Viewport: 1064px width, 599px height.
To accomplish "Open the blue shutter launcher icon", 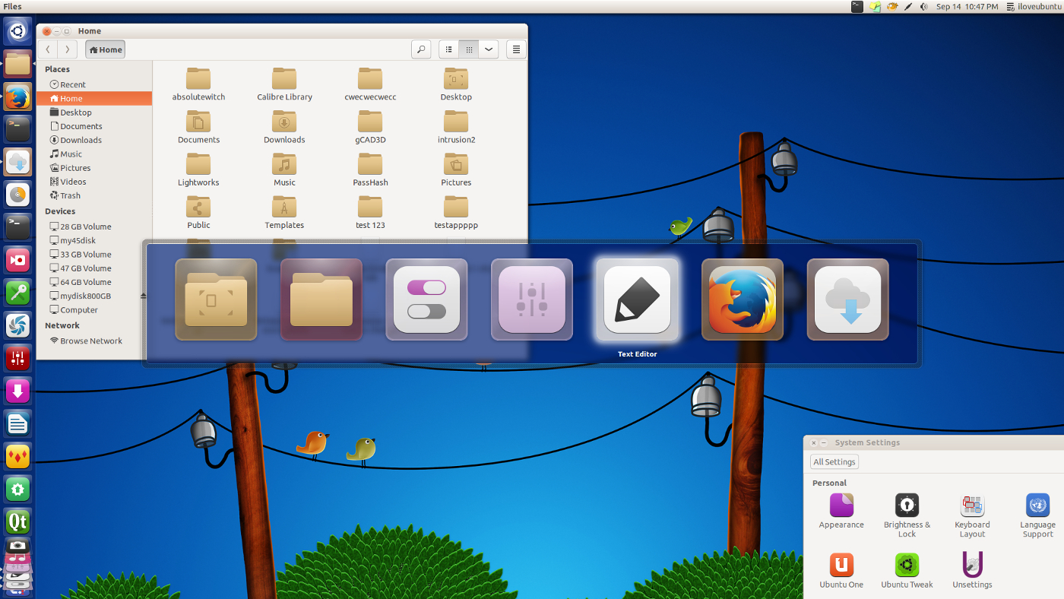I will coord(17,325).
